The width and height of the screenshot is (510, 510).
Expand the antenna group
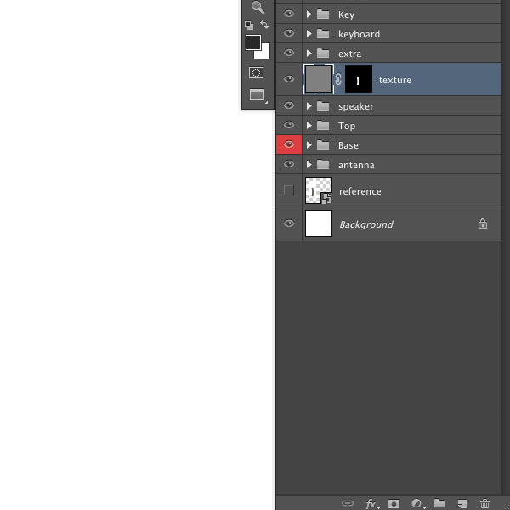309,165
